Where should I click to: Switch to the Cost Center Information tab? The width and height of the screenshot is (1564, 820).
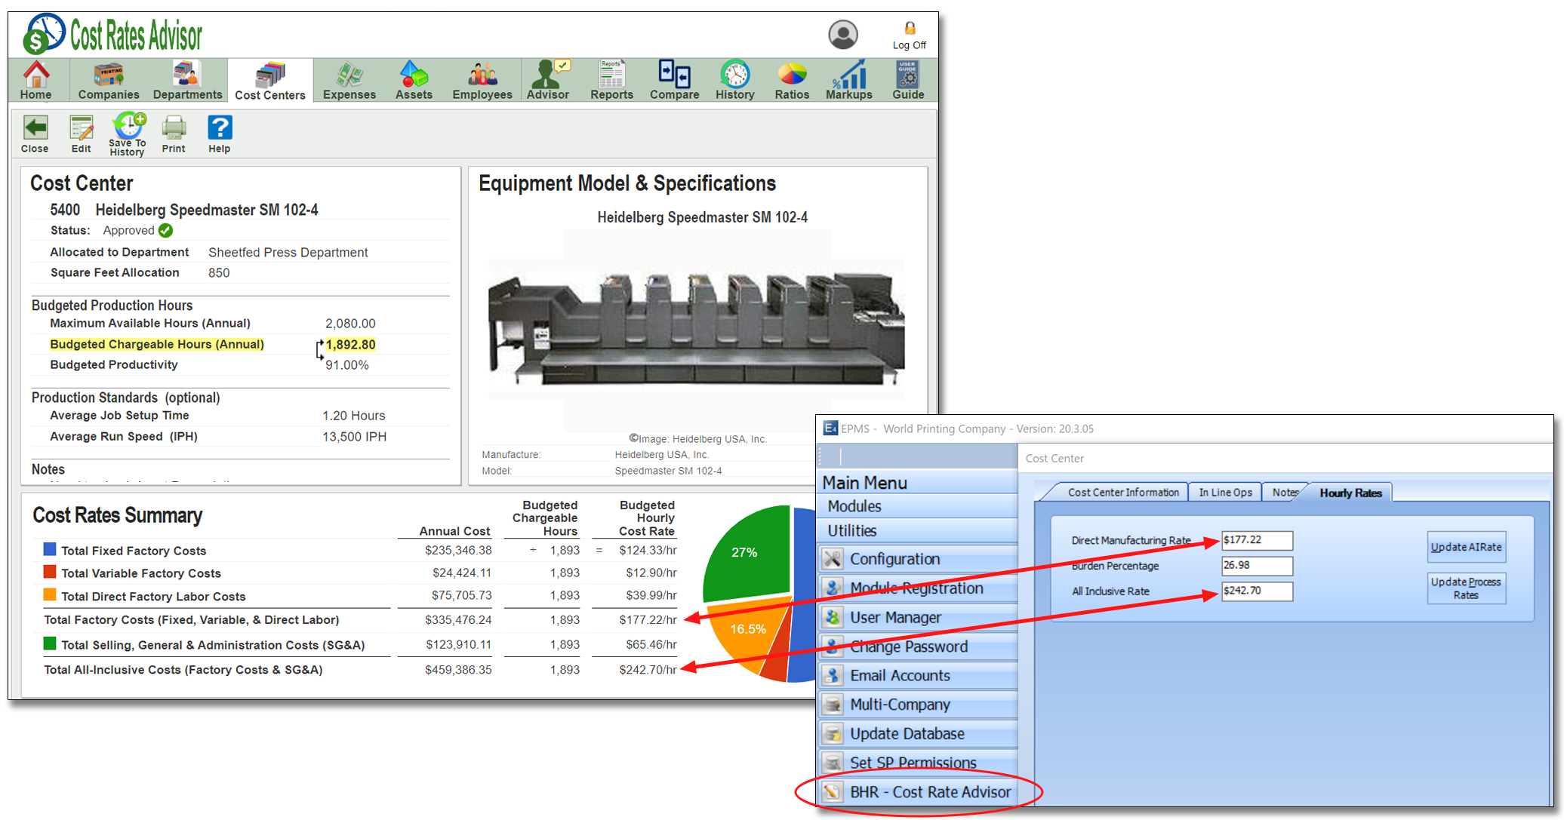point(1122,492)
